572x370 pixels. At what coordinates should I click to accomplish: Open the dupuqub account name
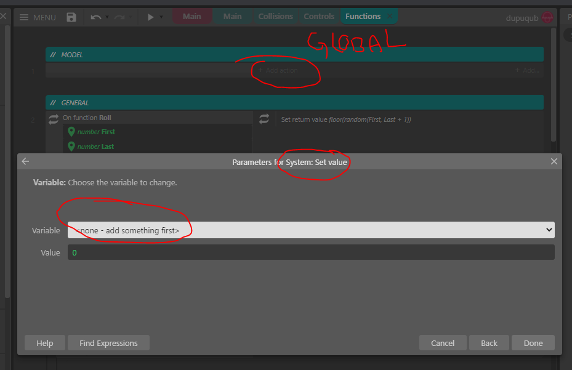pos(522,18)
